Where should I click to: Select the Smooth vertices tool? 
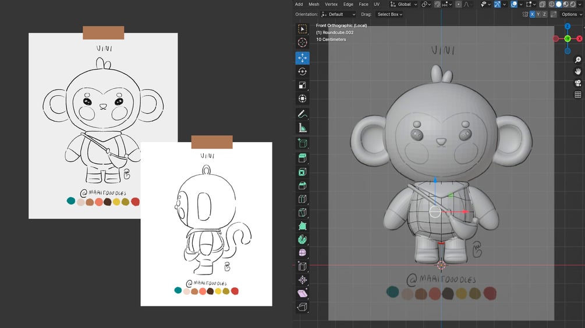[x=302, y=253]
